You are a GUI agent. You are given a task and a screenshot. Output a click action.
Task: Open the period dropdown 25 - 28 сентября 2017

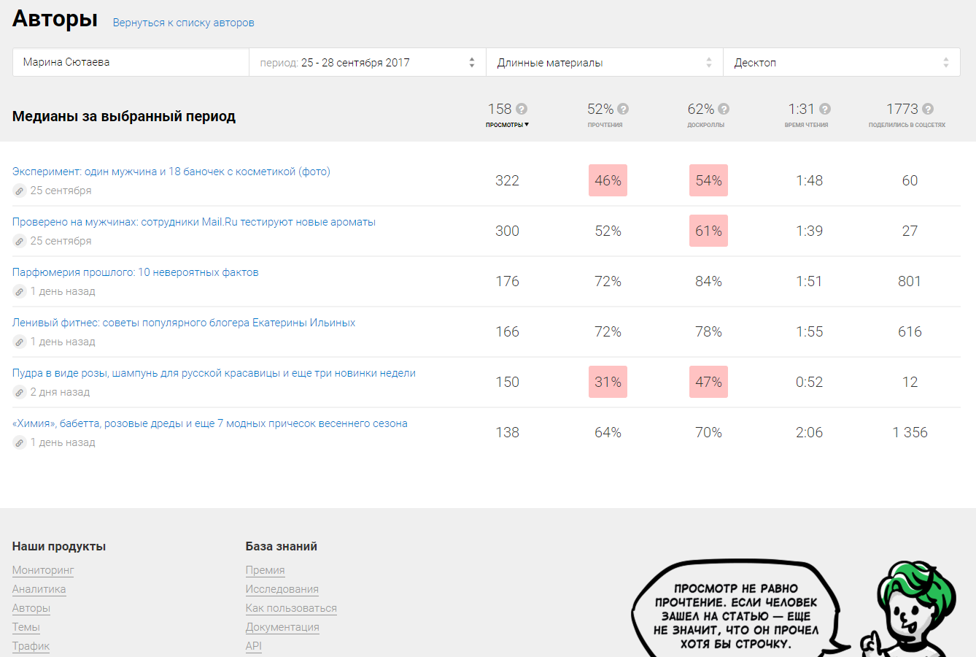point(368,62)
